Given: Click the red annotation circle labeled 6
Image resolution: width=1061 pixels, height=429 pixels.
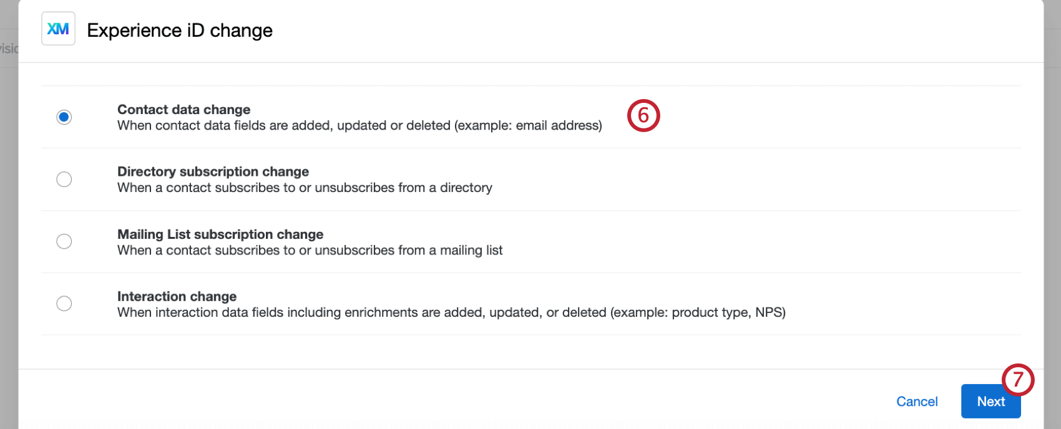Looking at the screenshot, I should tap(643, 115).
